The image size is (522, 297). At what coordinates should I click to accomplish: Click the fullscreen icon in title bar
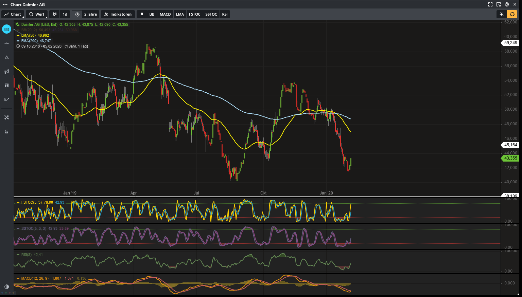490,4
